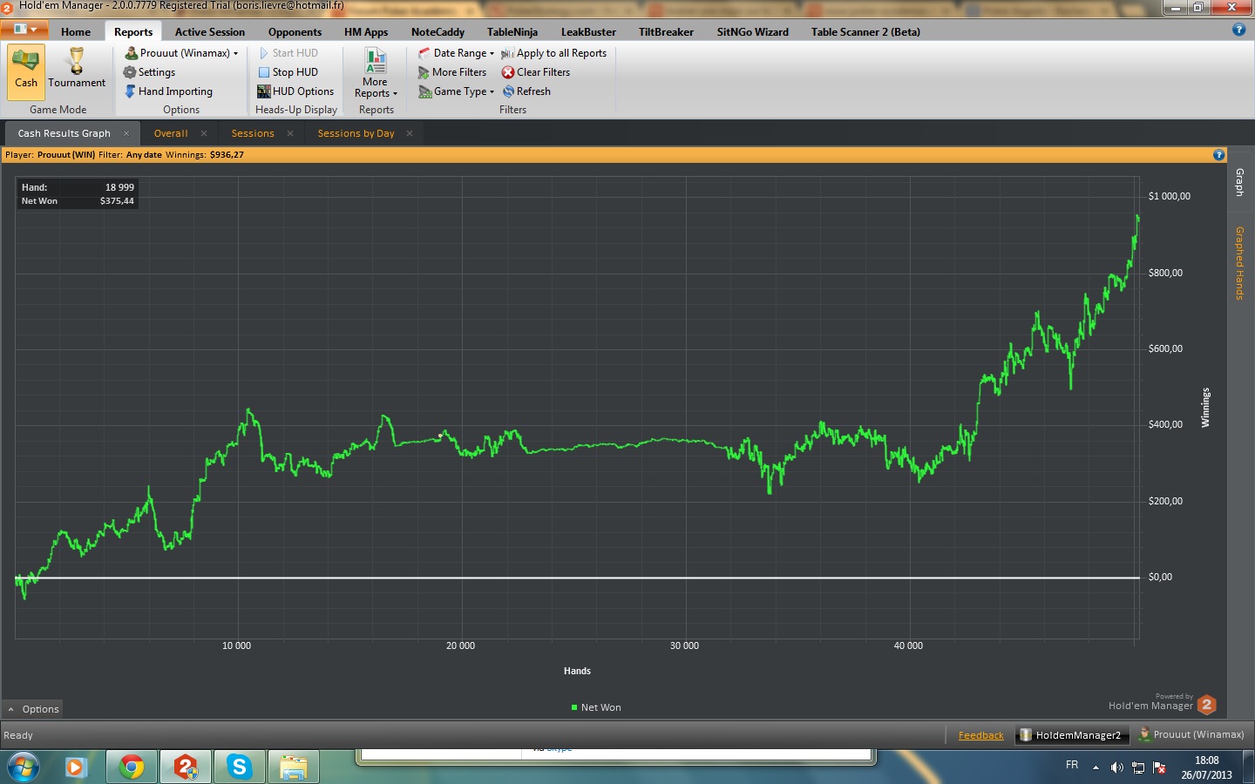Open Skype from taskbar
This screenshot has width=1255, height=784.
[239, 767]
